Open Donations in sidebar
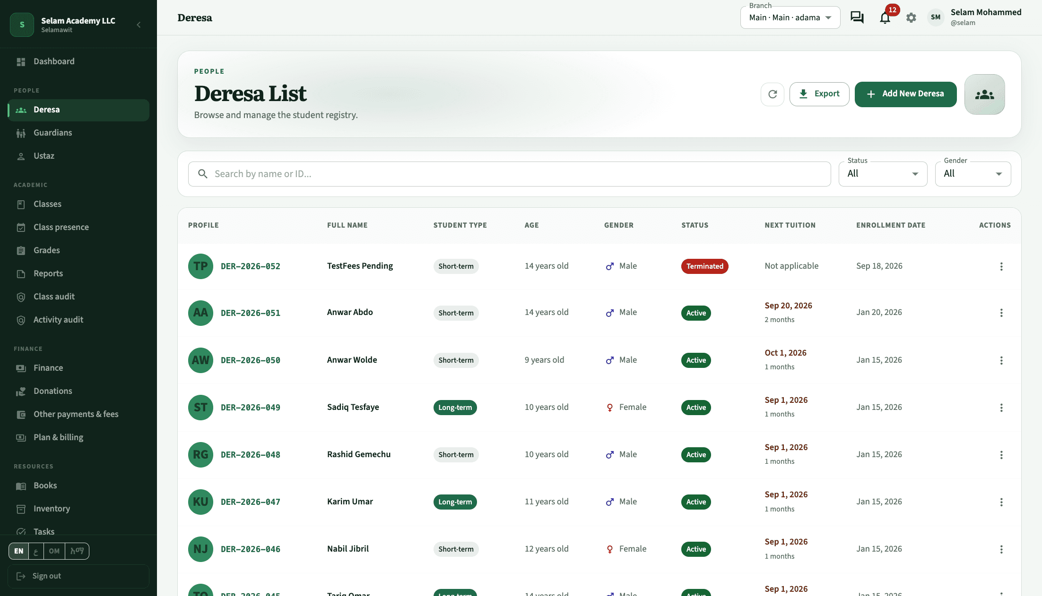Image resolution: width=1042 pixels, height=596 pixels. [x=78, y=391]
